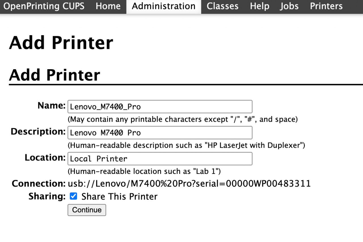Open the Printers tab
Screen dimensions: 363x242
pyautogui.click(x=326, y=6)
